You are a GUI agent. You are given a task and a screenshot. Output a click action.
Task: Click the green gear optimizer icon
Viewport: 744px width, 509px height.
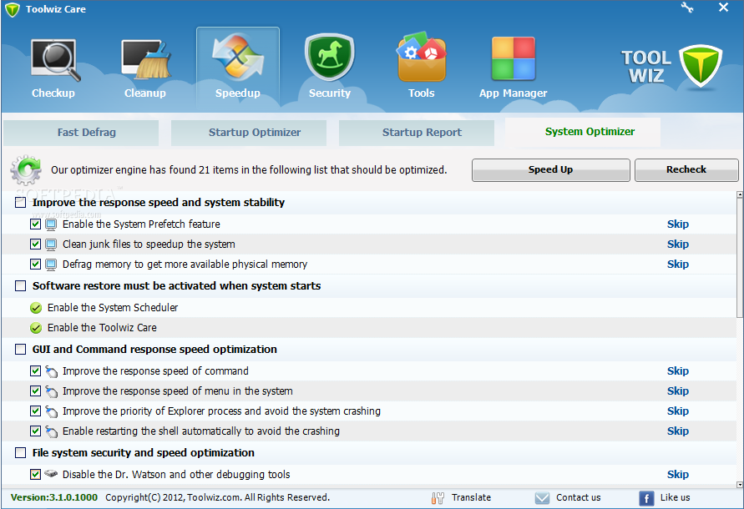point(26,169)
